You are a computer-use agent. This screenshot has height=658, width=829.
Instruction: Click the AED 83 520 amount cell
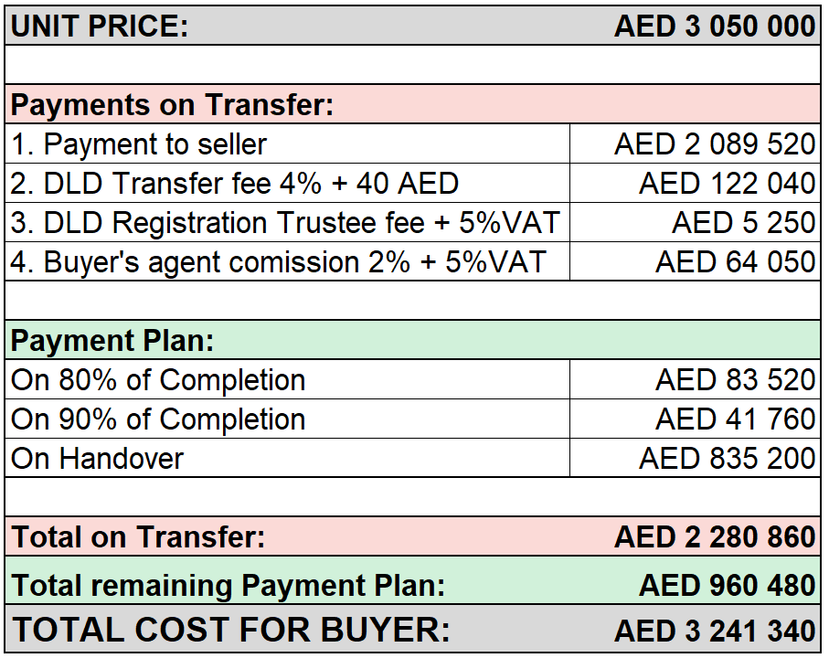pyautogui.click(x=696, y=379)
